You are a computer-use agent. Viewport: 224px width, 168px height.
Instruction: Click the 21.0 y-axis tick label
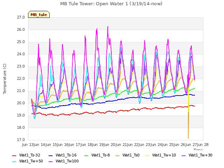pyautogui.click(x=21, y=91)
